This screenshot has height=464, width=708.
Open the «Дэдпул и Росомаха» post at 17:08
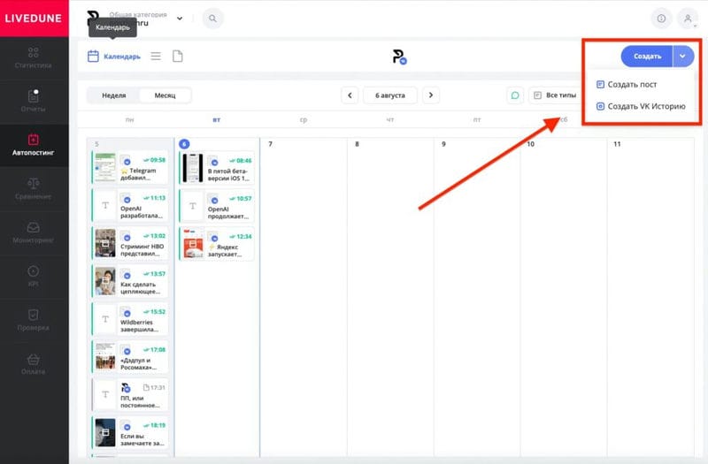click(130, 357)
